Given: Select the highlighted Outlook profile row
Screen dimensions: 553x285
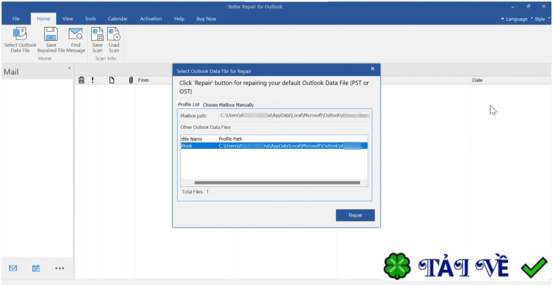Looking at the screenshot, I should (274, 146).
